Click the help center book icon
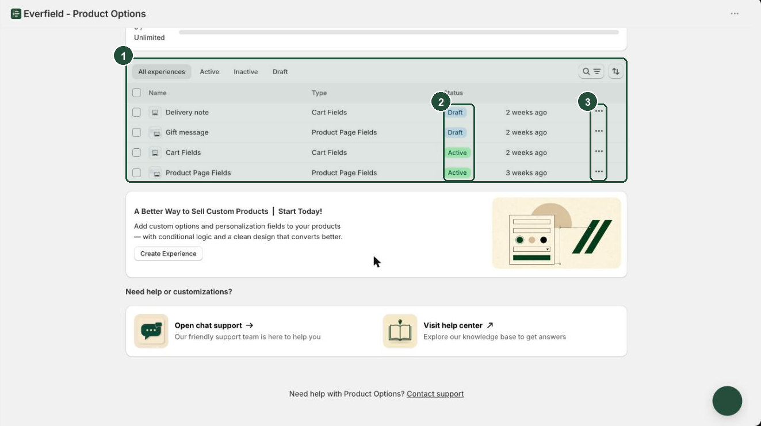This screenshot has width=761, height=426. (400, 331)
